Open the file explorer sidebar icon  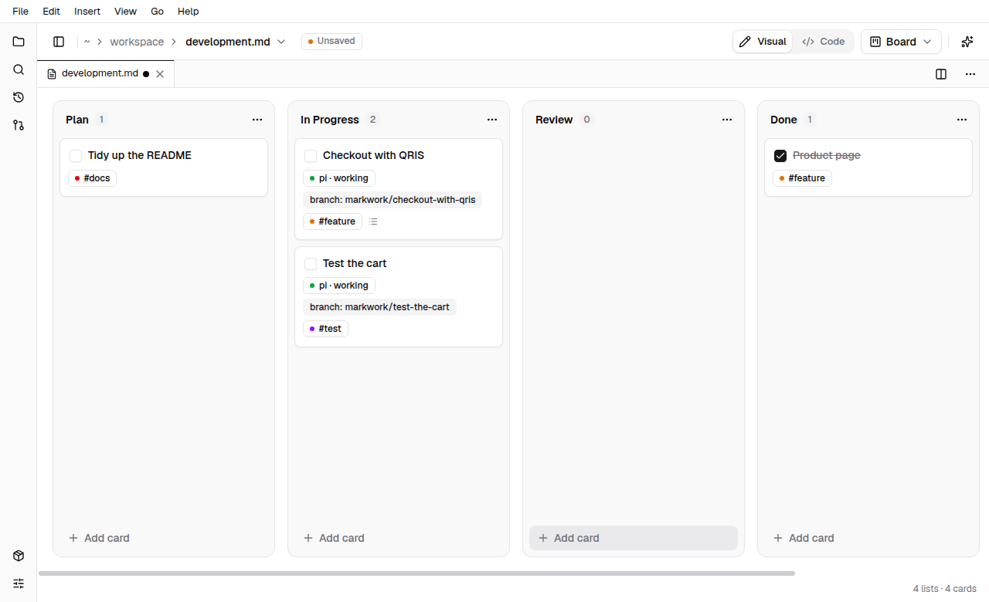[19, 42]
